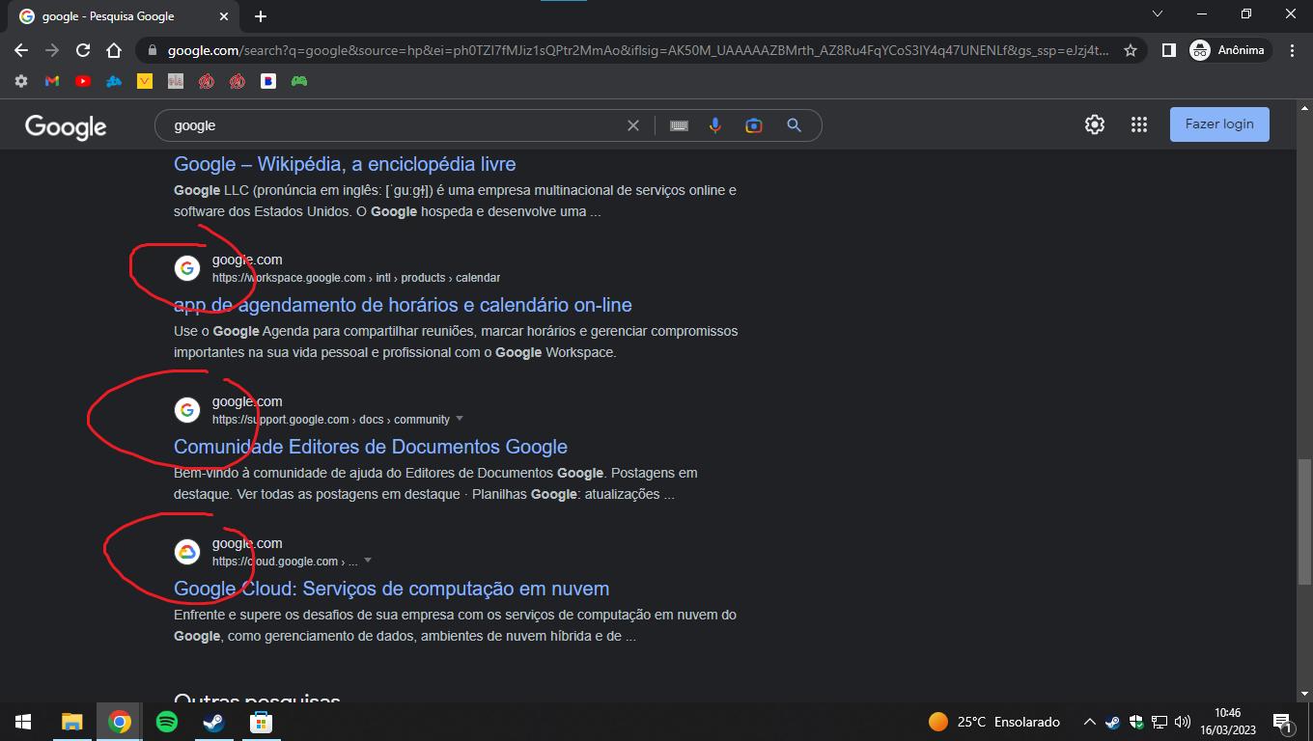Screen dimensions: 1313x741
Task: Open the Gmail bookmark
Action: (x=52, y=82)
